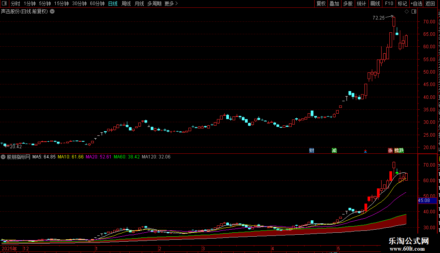440x253 pixels.
Task: Click the 榜 ranking list marker
Action: point(396,151)
